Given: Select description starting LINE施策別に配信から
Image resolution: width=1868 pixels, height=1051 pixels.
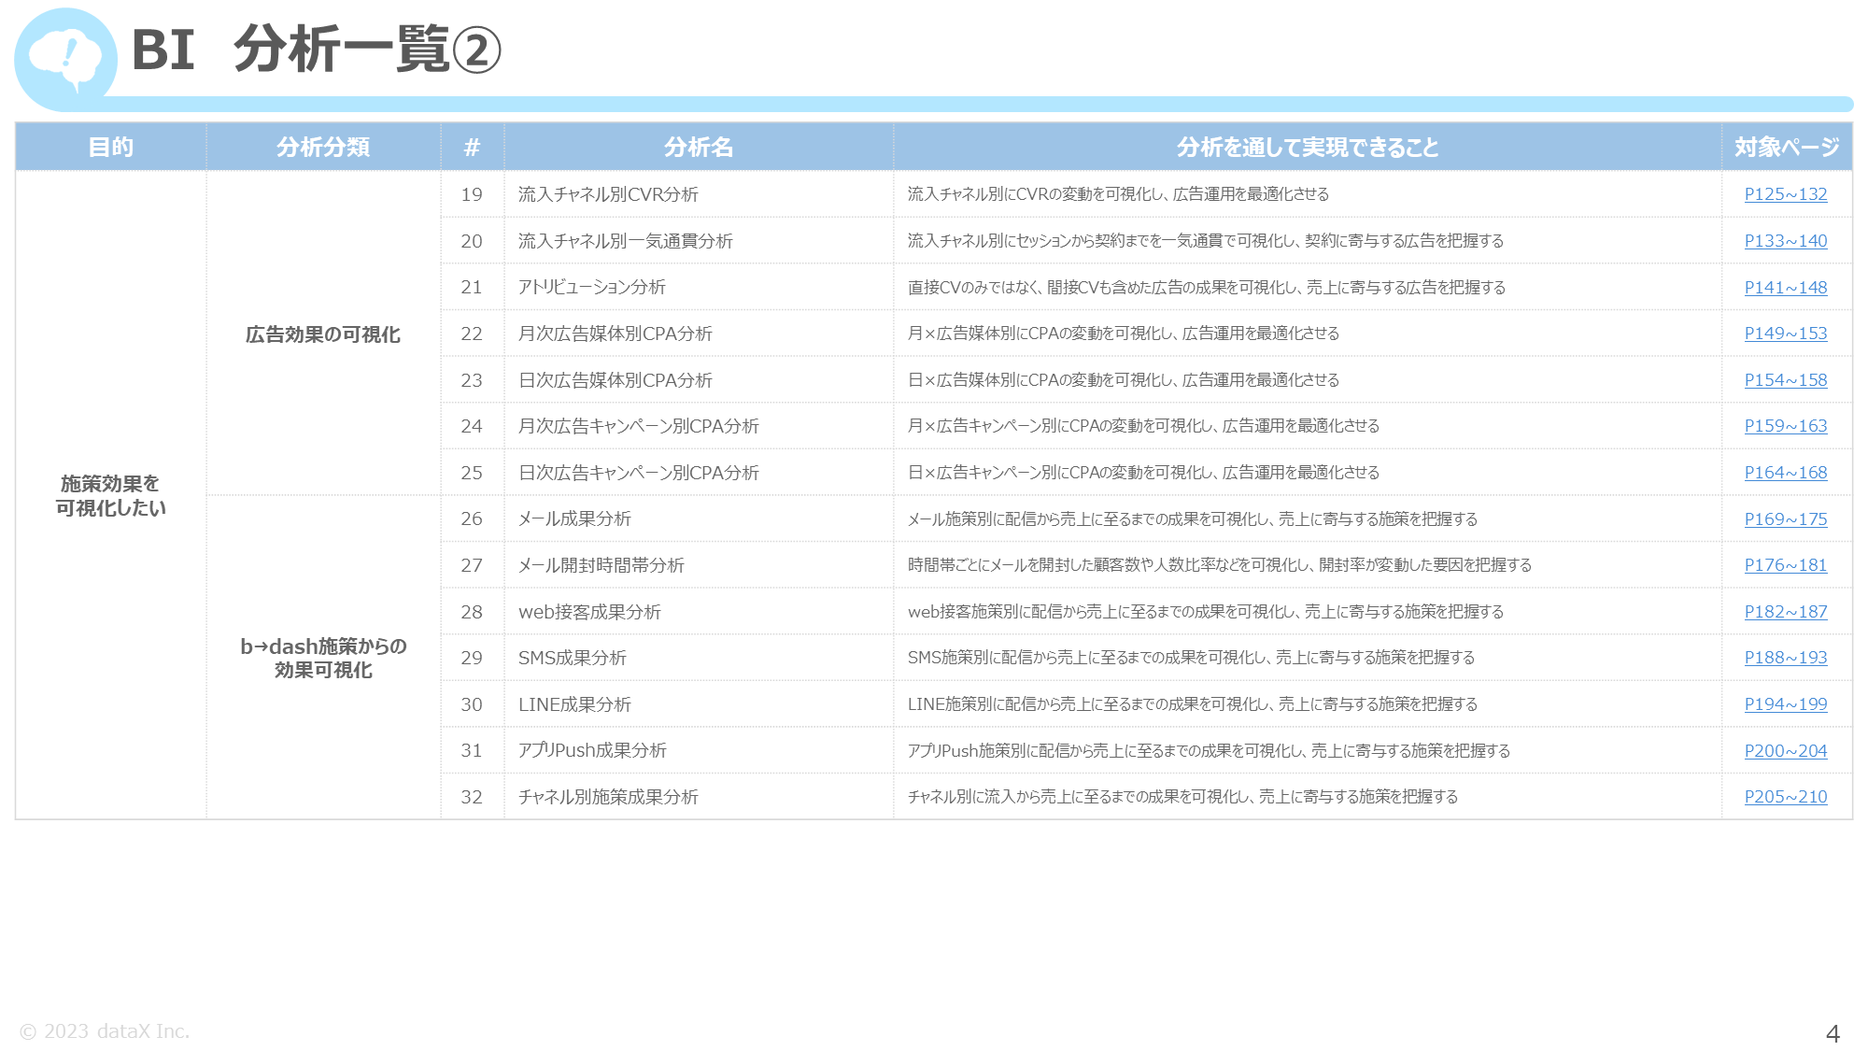Looking at the screenshot, I should 1193,704.
